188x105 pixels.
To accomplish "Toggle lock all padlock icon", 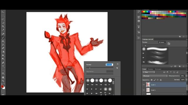I will tap(161, 80).
